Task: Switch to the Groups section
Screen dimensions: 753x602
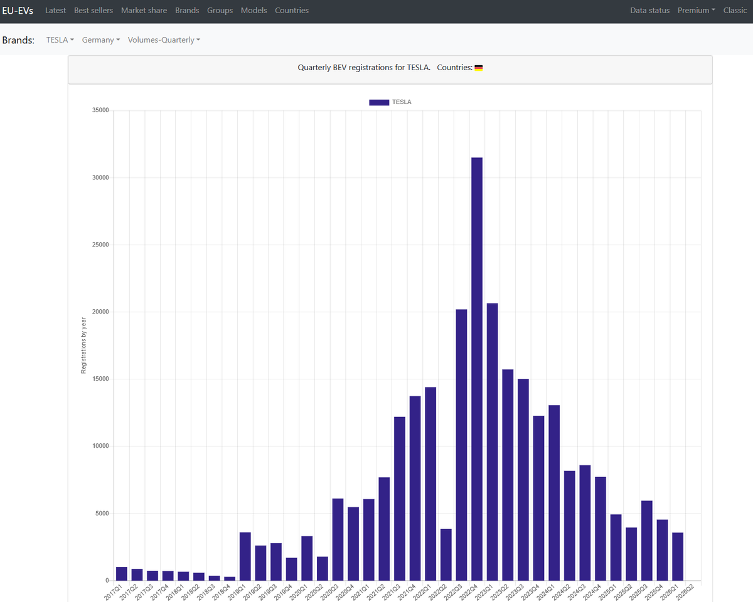Action: [220, 11]
